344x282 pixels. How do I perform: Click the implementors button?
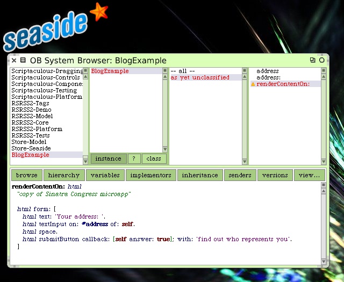pyautogui.click(x=151, y=175)
